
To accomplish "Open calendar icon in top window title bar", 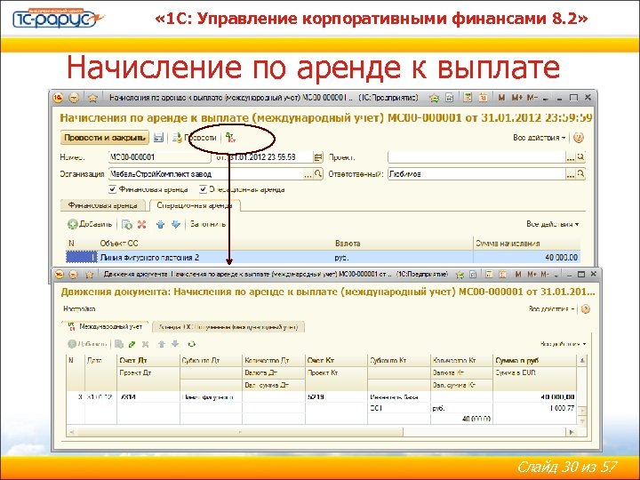I will point(484,98).
